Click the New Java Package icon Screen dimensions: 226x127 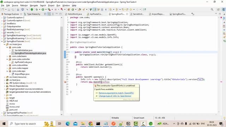pos(69,10)
